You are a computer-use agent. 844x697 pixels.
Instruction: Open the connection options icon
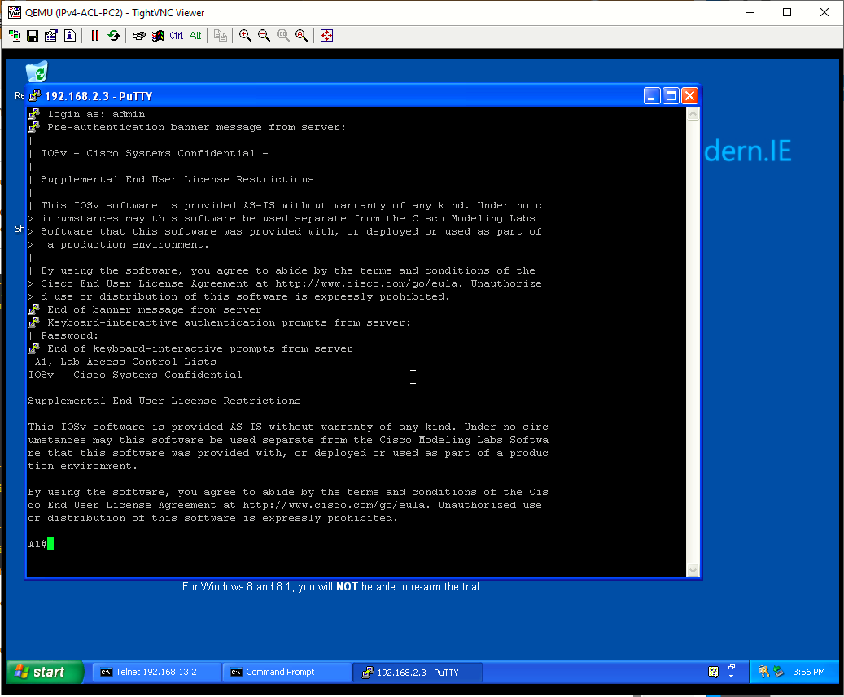click(51, 36)
